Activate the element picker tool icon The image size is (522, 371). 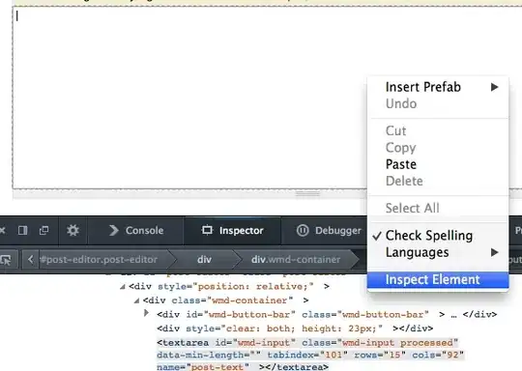pos(6,260)
